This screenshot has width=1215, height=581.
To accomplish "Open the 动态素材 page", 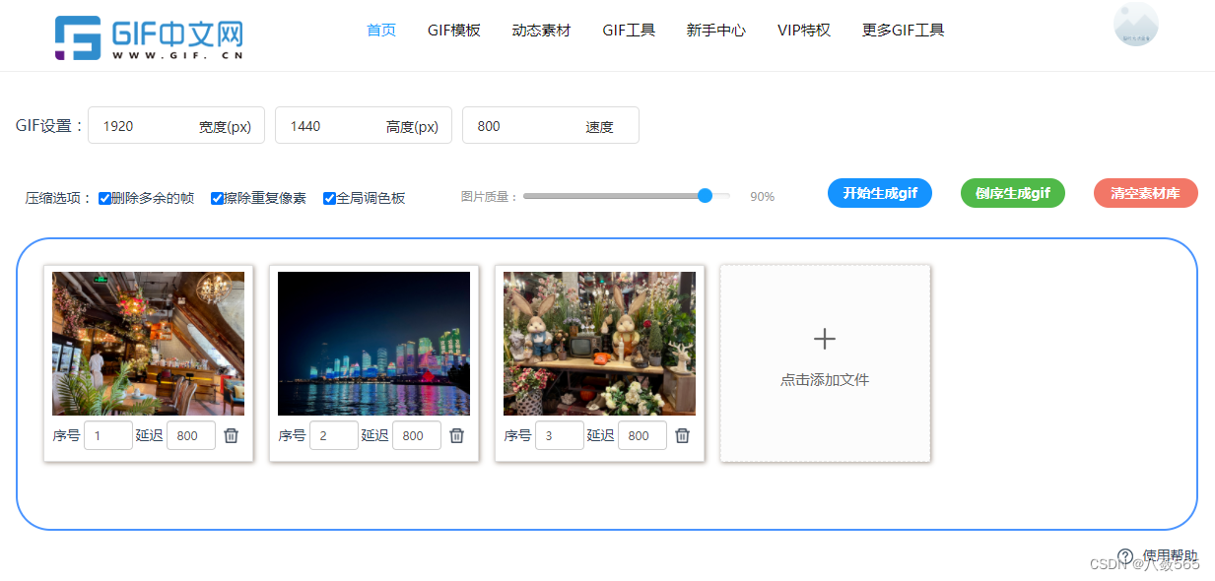I will pyautogui.click(x=540, y=30).
